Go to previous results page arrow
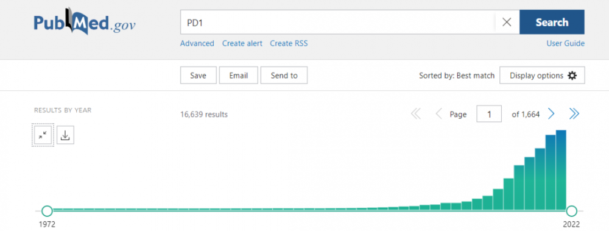The height and width of the screenshot is (231, 609). [439, 114]
